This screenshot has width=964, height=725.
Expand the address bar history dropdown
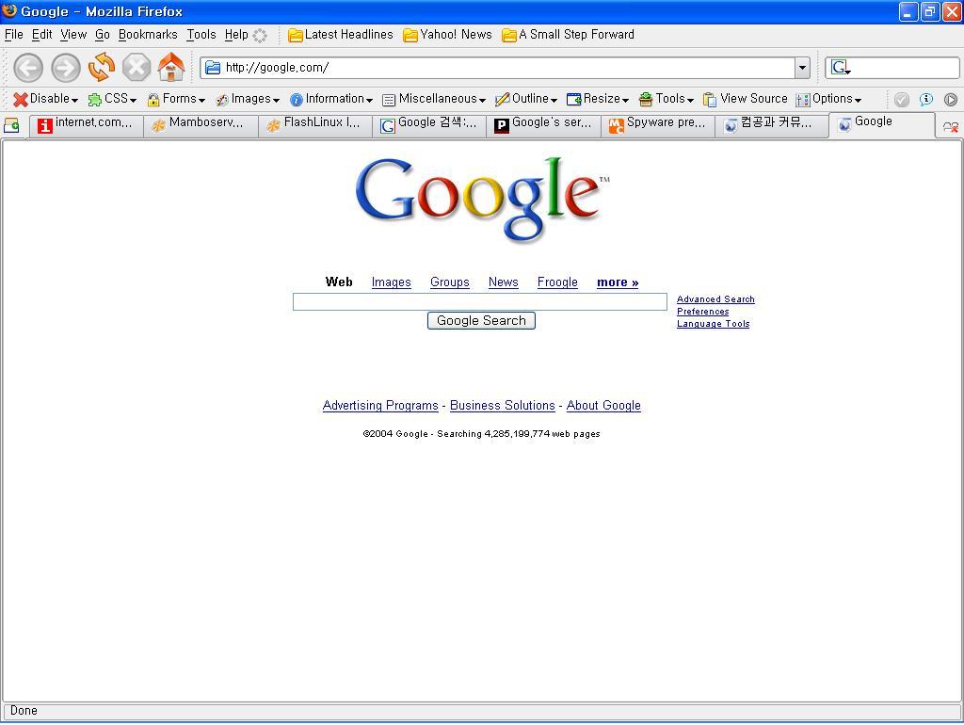click(x=802, y=68)
